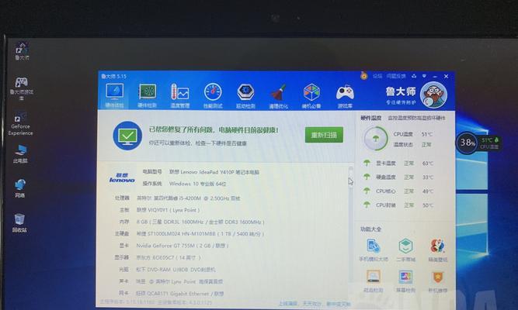518x310 pixels.
Task: Select the 主板 Lynx Point row
Action: coord(159,210)
